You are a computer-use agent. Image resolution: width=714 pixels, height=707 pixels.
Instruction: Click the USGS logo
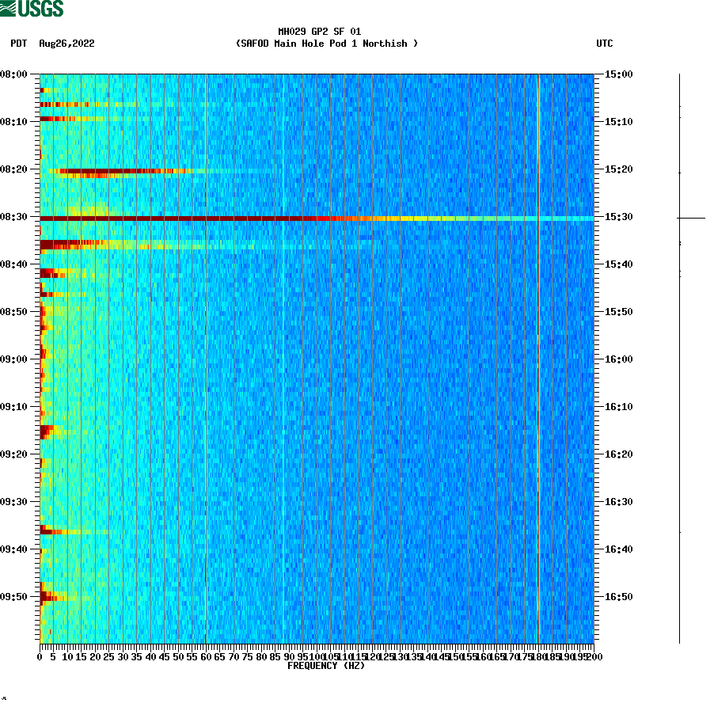point(32,8)
